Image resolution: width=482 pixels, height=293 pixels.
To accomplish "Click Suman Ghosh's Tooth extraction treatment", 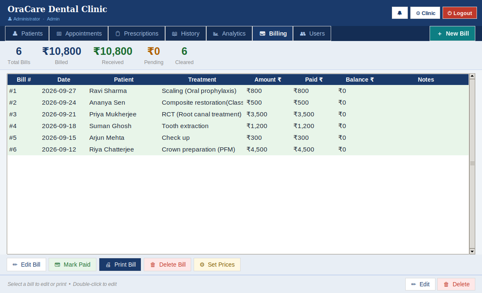I will click(x=185, y=126).
